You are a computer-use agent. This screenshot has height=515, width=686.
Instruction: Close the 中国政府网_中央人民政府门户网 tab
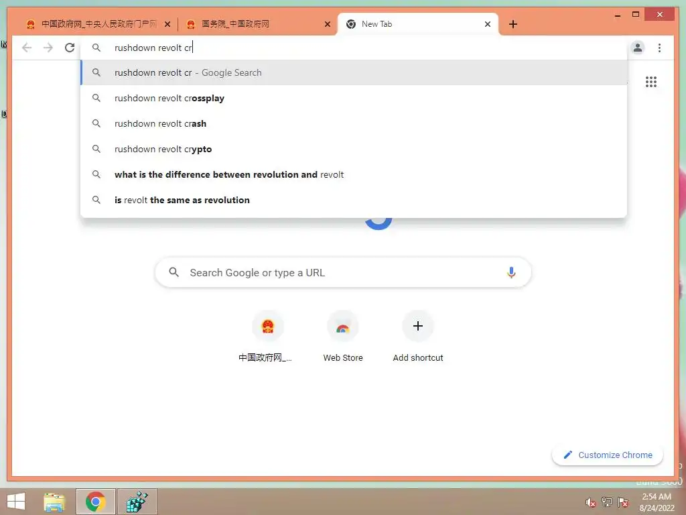click(167, 24)
